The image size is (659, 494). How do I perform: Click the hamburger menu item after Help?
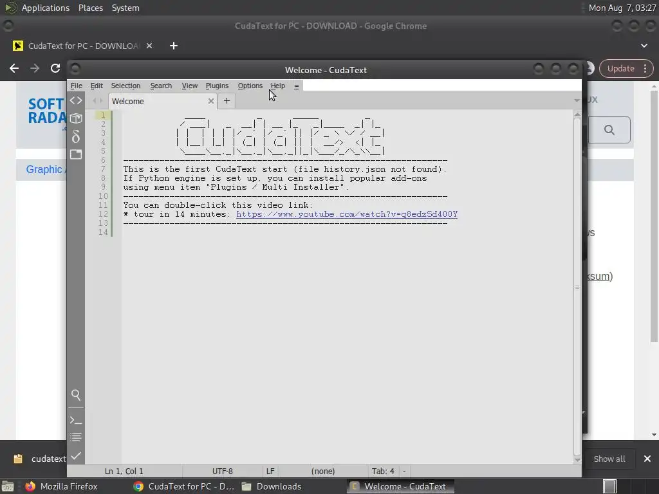click(296, 86)
